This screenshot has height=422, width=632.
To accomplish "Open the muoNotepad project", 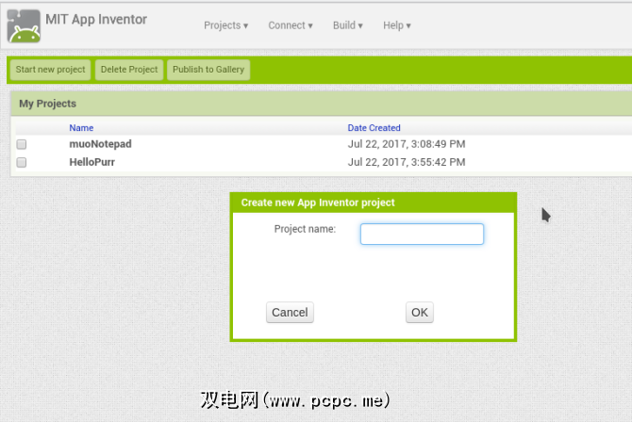I will [100, 144].
